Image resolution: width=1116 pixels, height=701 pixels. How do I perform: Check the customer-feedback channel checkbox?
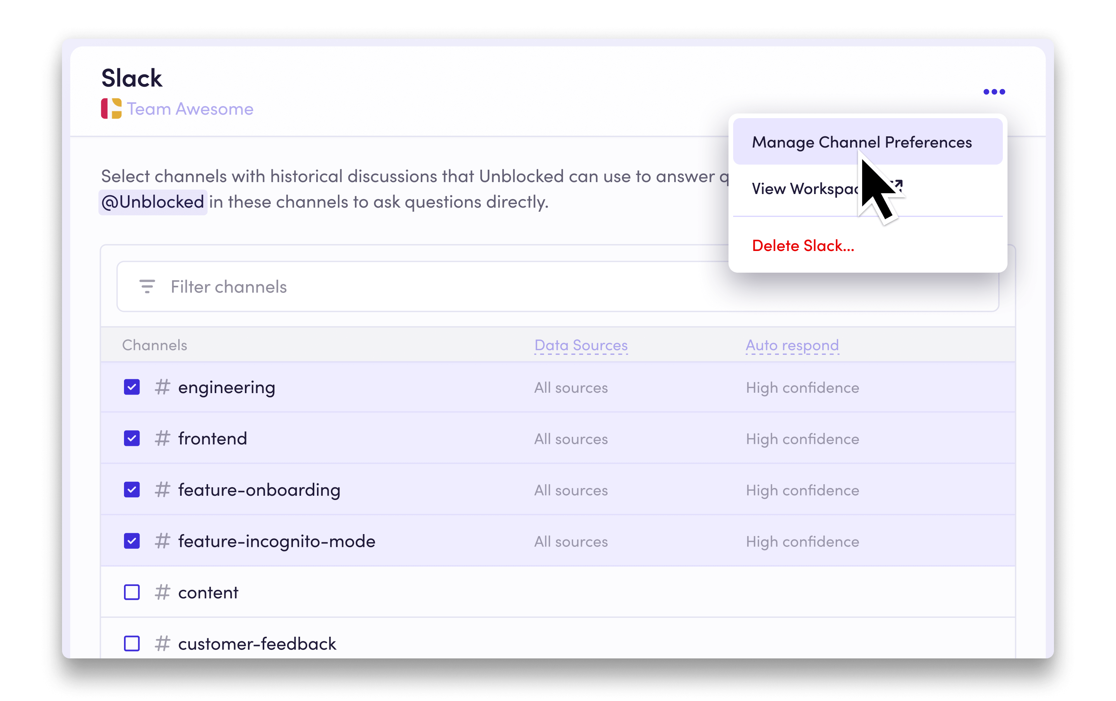coord(132,644)
